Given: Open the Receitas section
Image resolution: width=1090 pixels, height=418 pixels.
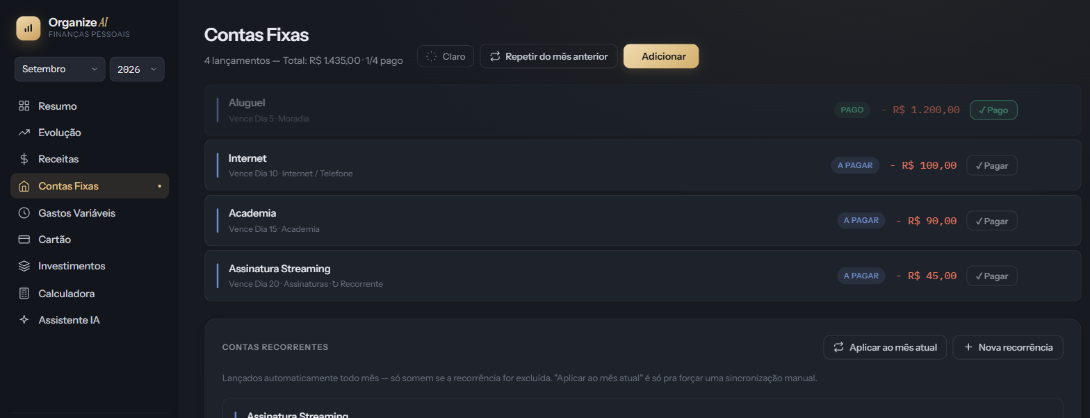Looking at the screenshot, I should pyautogui.click(x=90, y=159).
